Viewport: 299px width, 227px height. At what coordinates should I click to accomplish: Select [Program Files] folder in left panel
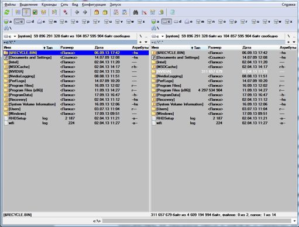[76, 85]
